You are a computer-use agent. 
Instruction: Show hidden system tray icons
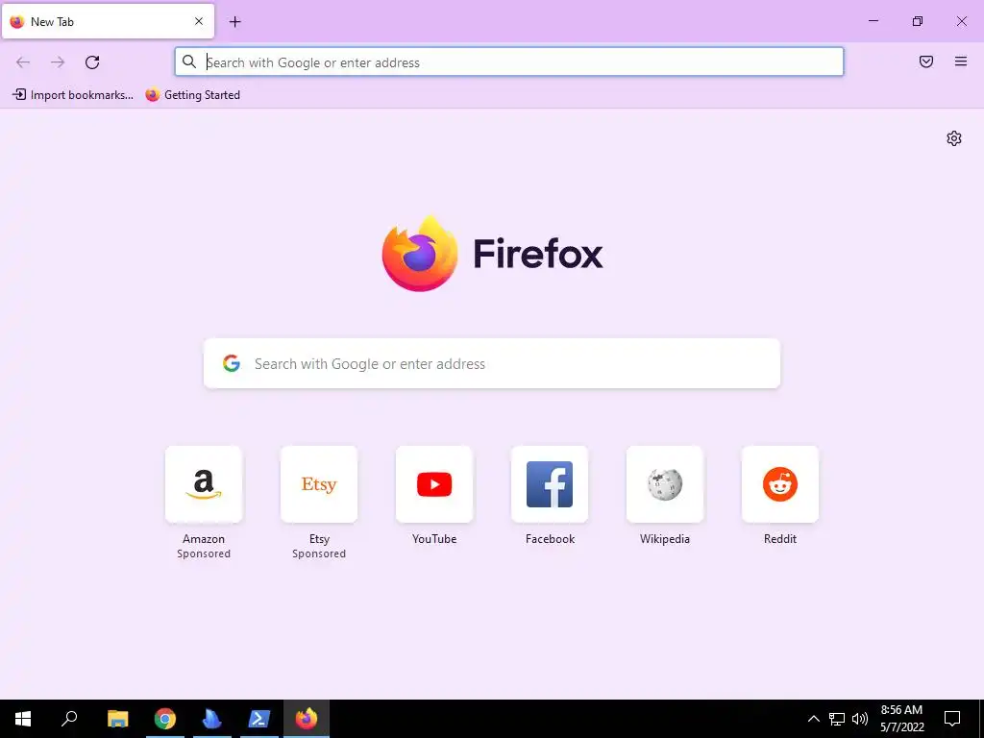pos(813,719)
